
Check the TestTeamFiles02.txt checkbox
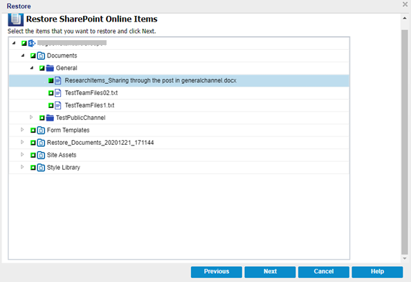click(x=51, y=93)
